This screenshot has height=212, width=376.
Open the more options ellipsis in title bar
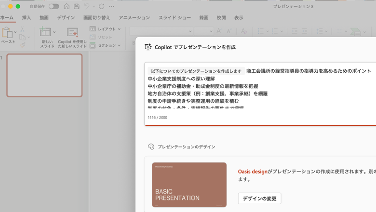point(112,6)
